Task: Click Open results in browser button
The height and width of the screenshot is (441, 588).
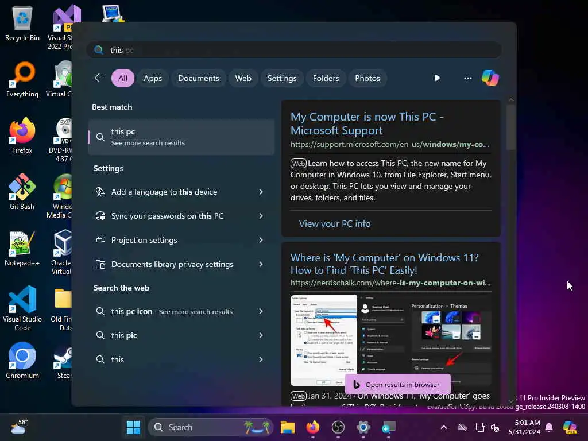Action: (x=397, y=384)
